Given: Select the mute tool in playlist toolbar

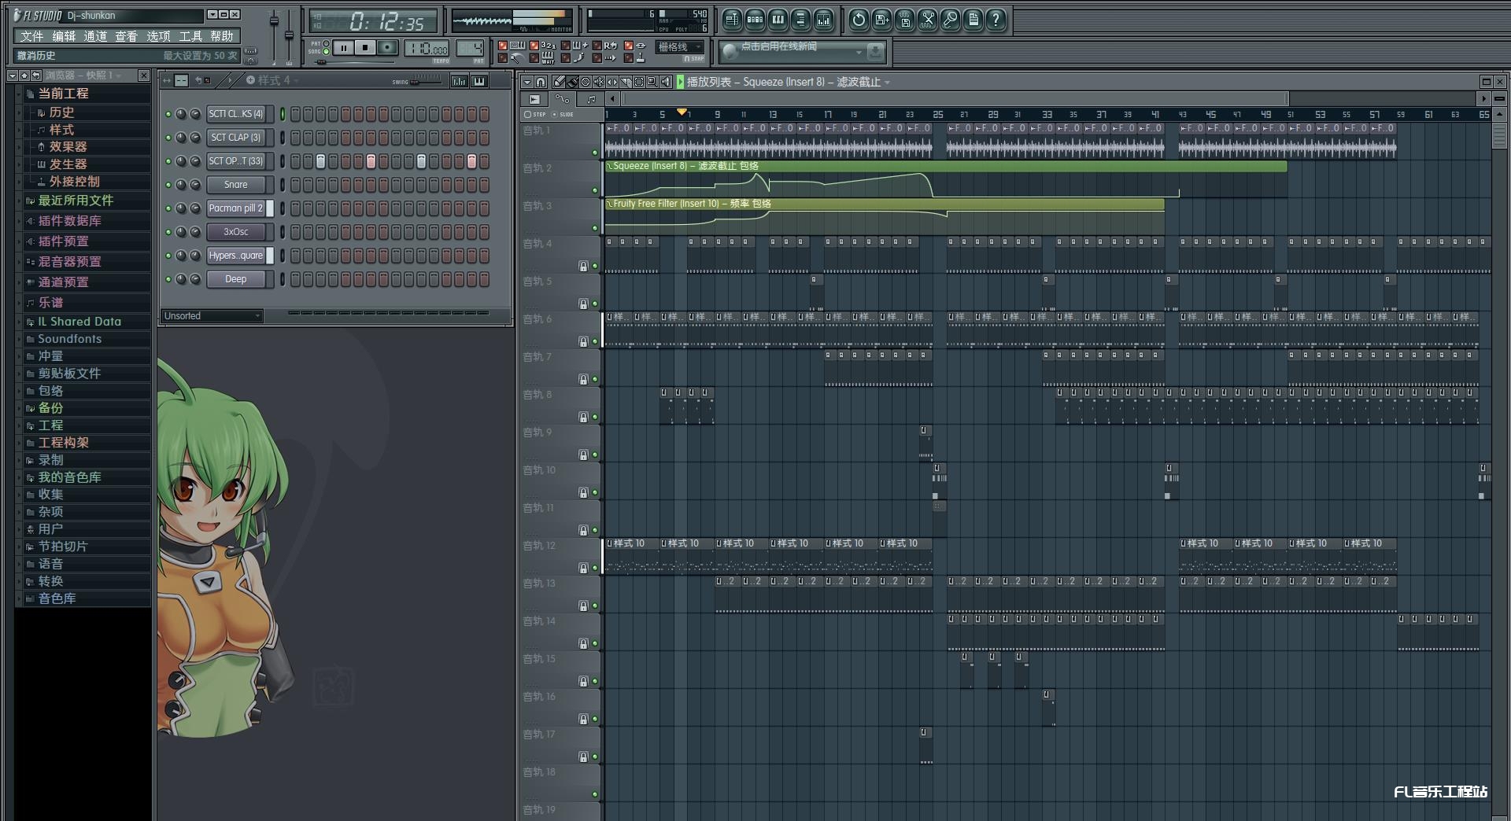Looking at the screenshot, I should (599, 82).
